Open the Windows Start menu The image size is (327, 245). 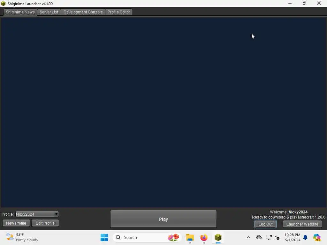coord(104,237)
